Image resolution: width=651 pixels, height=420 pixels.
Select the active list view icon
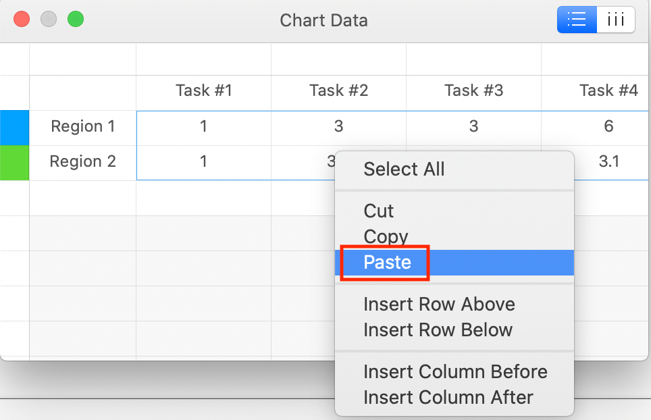577,20
